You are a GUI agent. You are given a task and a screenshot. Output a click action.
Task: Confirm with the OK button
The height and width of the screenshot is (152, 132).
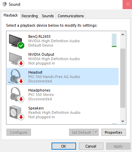64,146
